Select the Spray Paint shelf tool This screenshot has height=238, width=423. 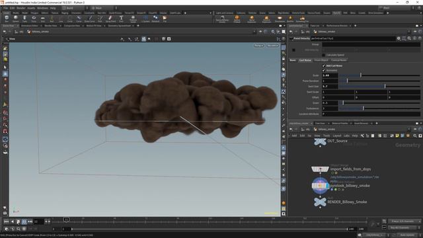coord(110,19)
